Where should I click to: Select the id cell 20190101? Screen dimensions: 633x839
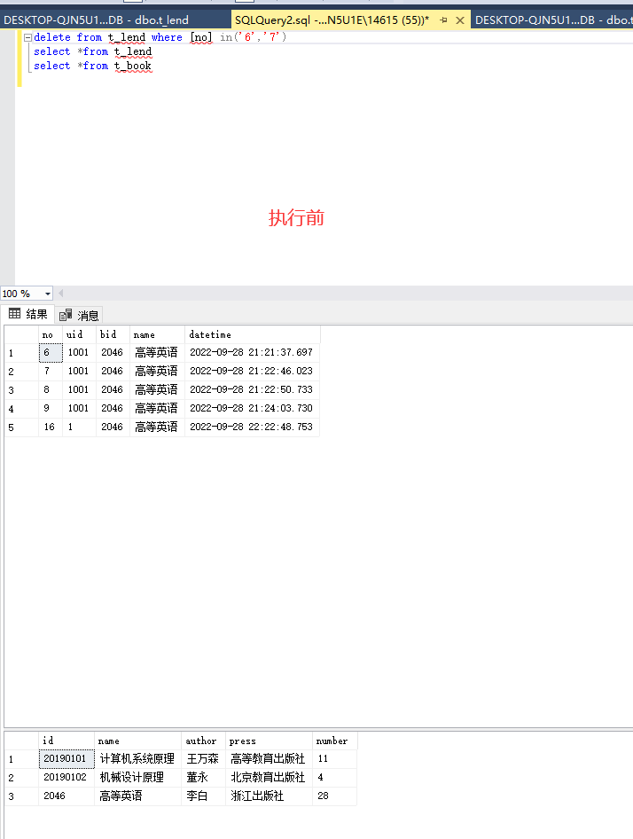point(66,759)
